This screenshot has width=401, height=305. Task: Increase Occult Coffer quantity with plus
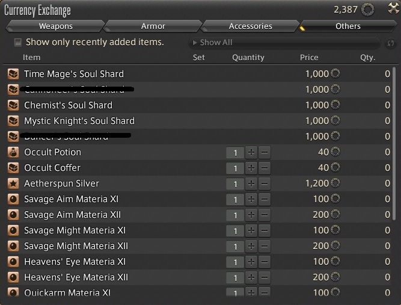[251, 168]
